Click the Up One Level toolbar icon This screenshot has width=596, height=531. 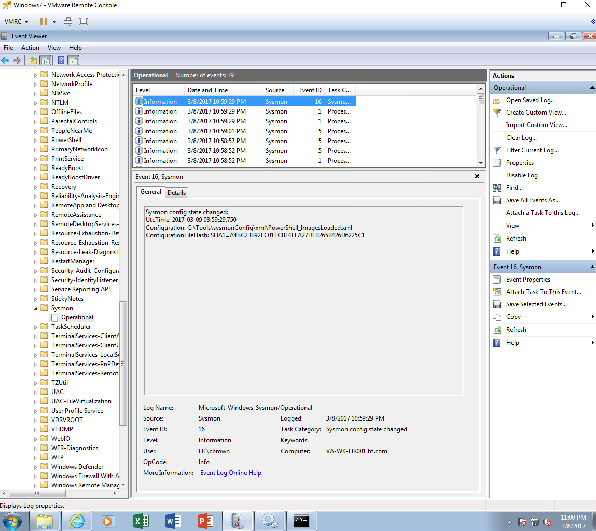click(33, 61)
